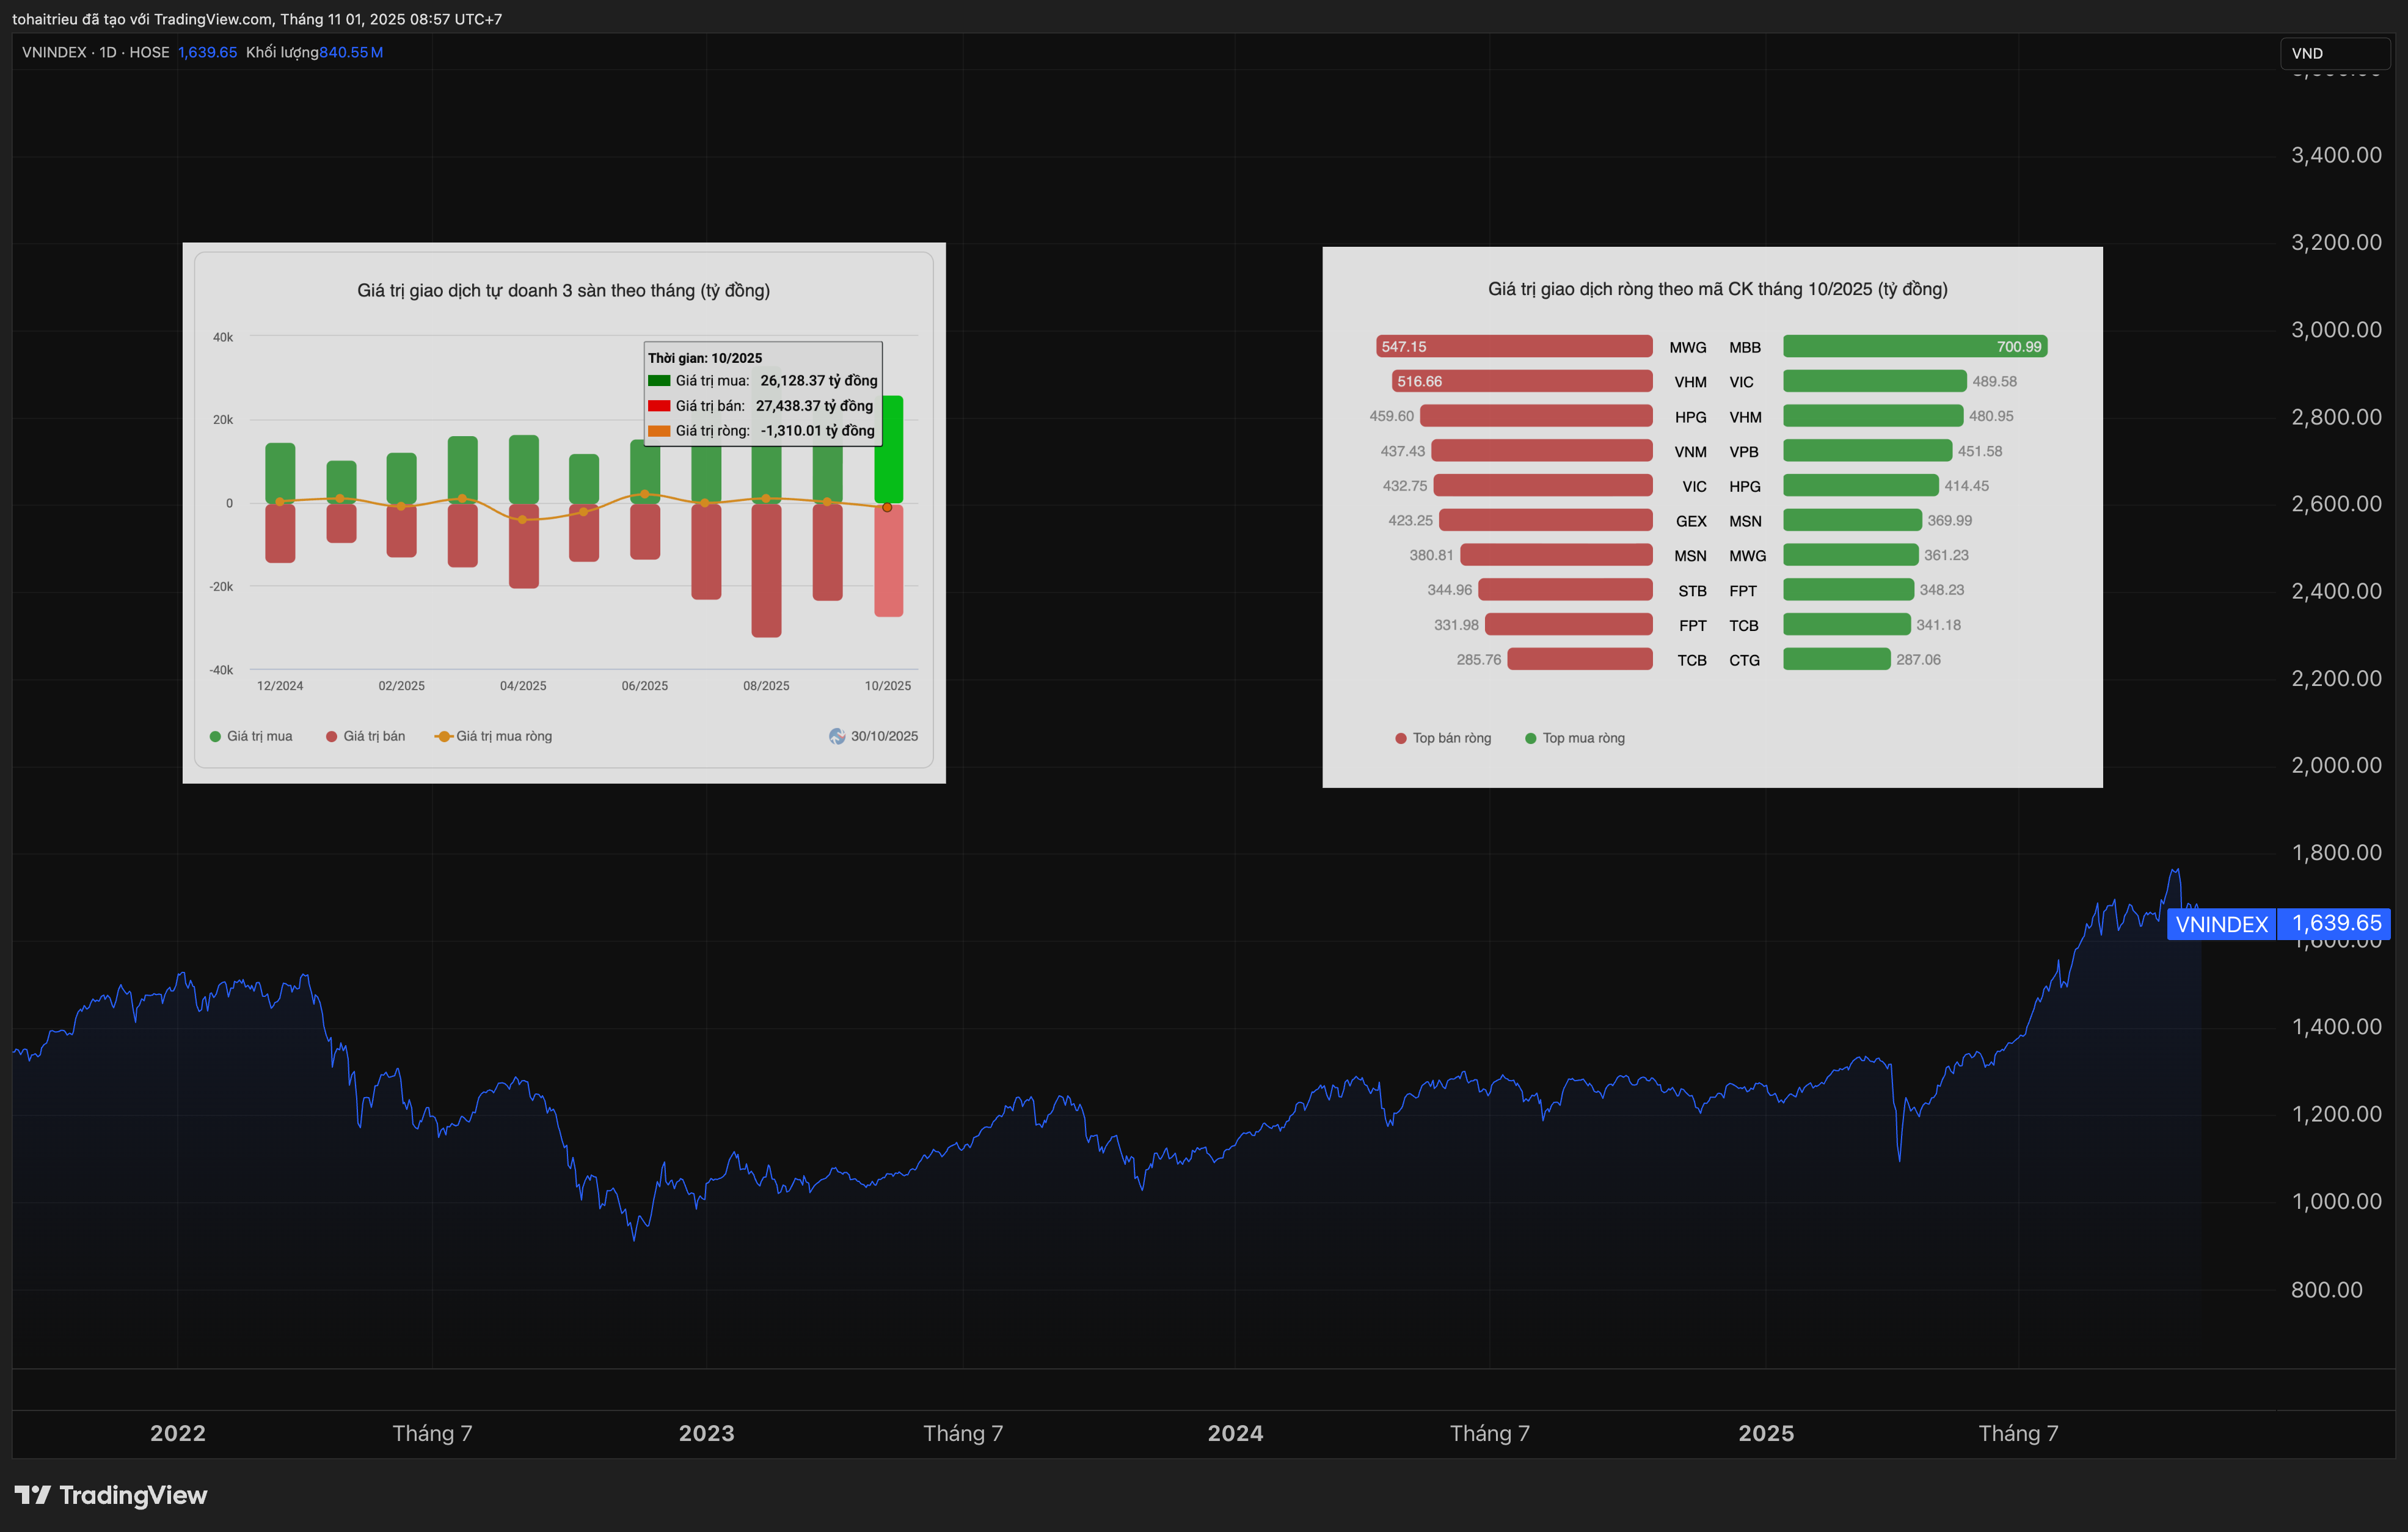Click the 2023 label on the time axis
Screen dimensions: 2408x1532
(x=707, y=1433)
